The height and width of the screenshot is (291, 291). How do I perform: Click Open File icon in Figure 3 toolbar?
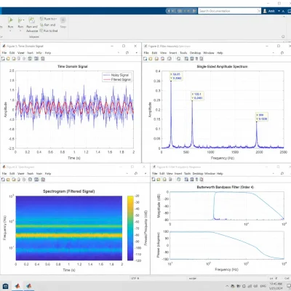pos(8,180)
